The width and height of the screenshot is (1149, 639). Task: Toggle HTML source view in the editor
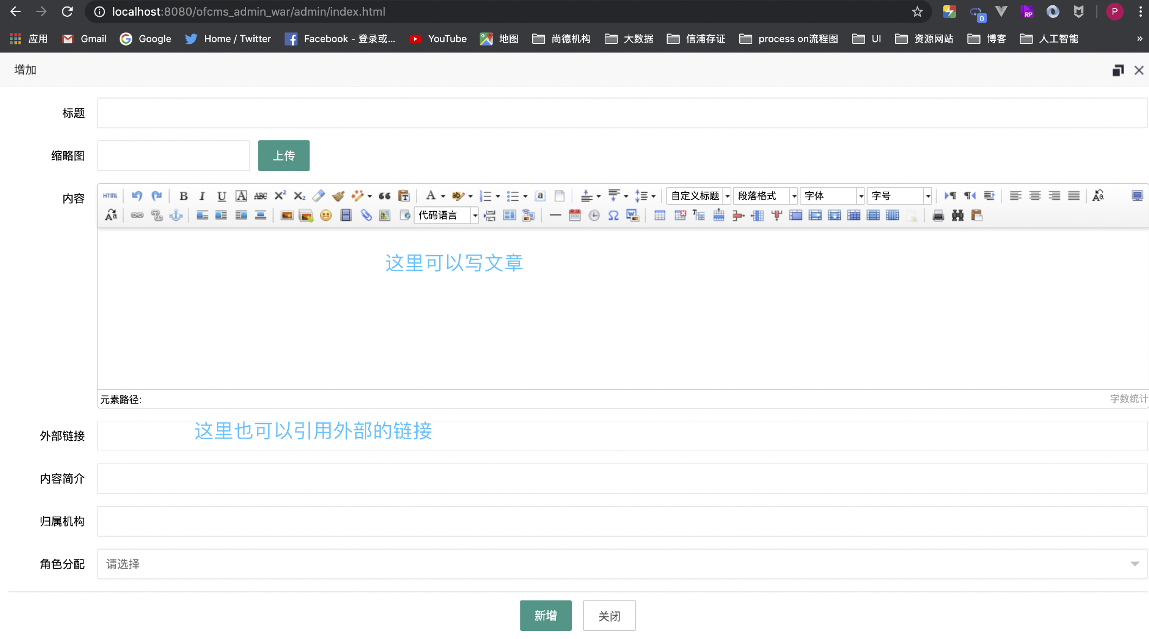click(110, 196)
